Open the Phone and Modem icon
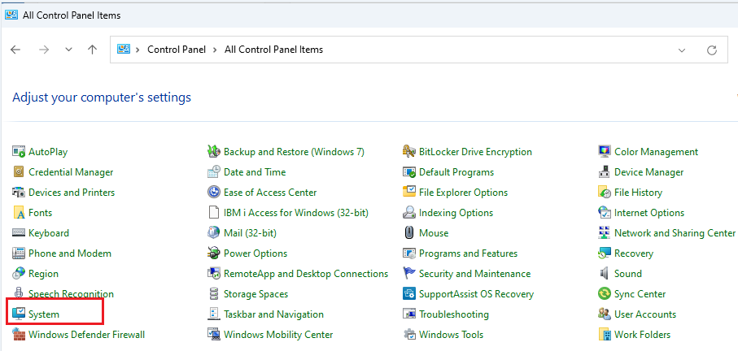738x351 pixels. pyautogui.click(x=19, y=253)
